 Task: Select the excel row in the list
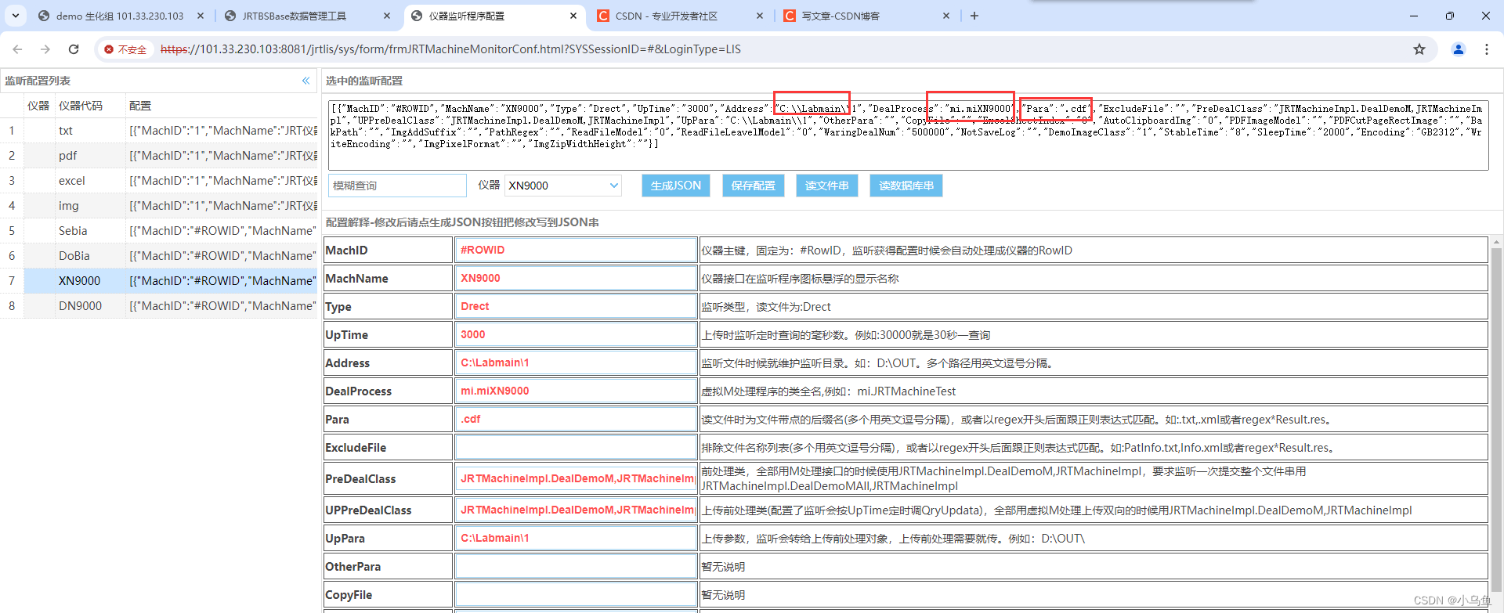pos(158,181)
